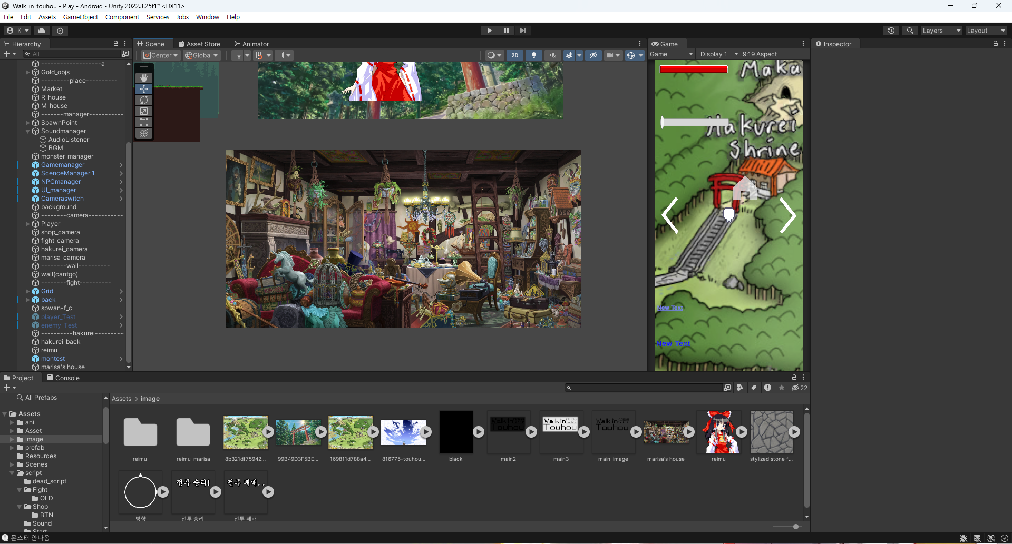Open the ruler increment snapping icon
Viewport: 1012px width, 544px height.
(x=280, y=55)
